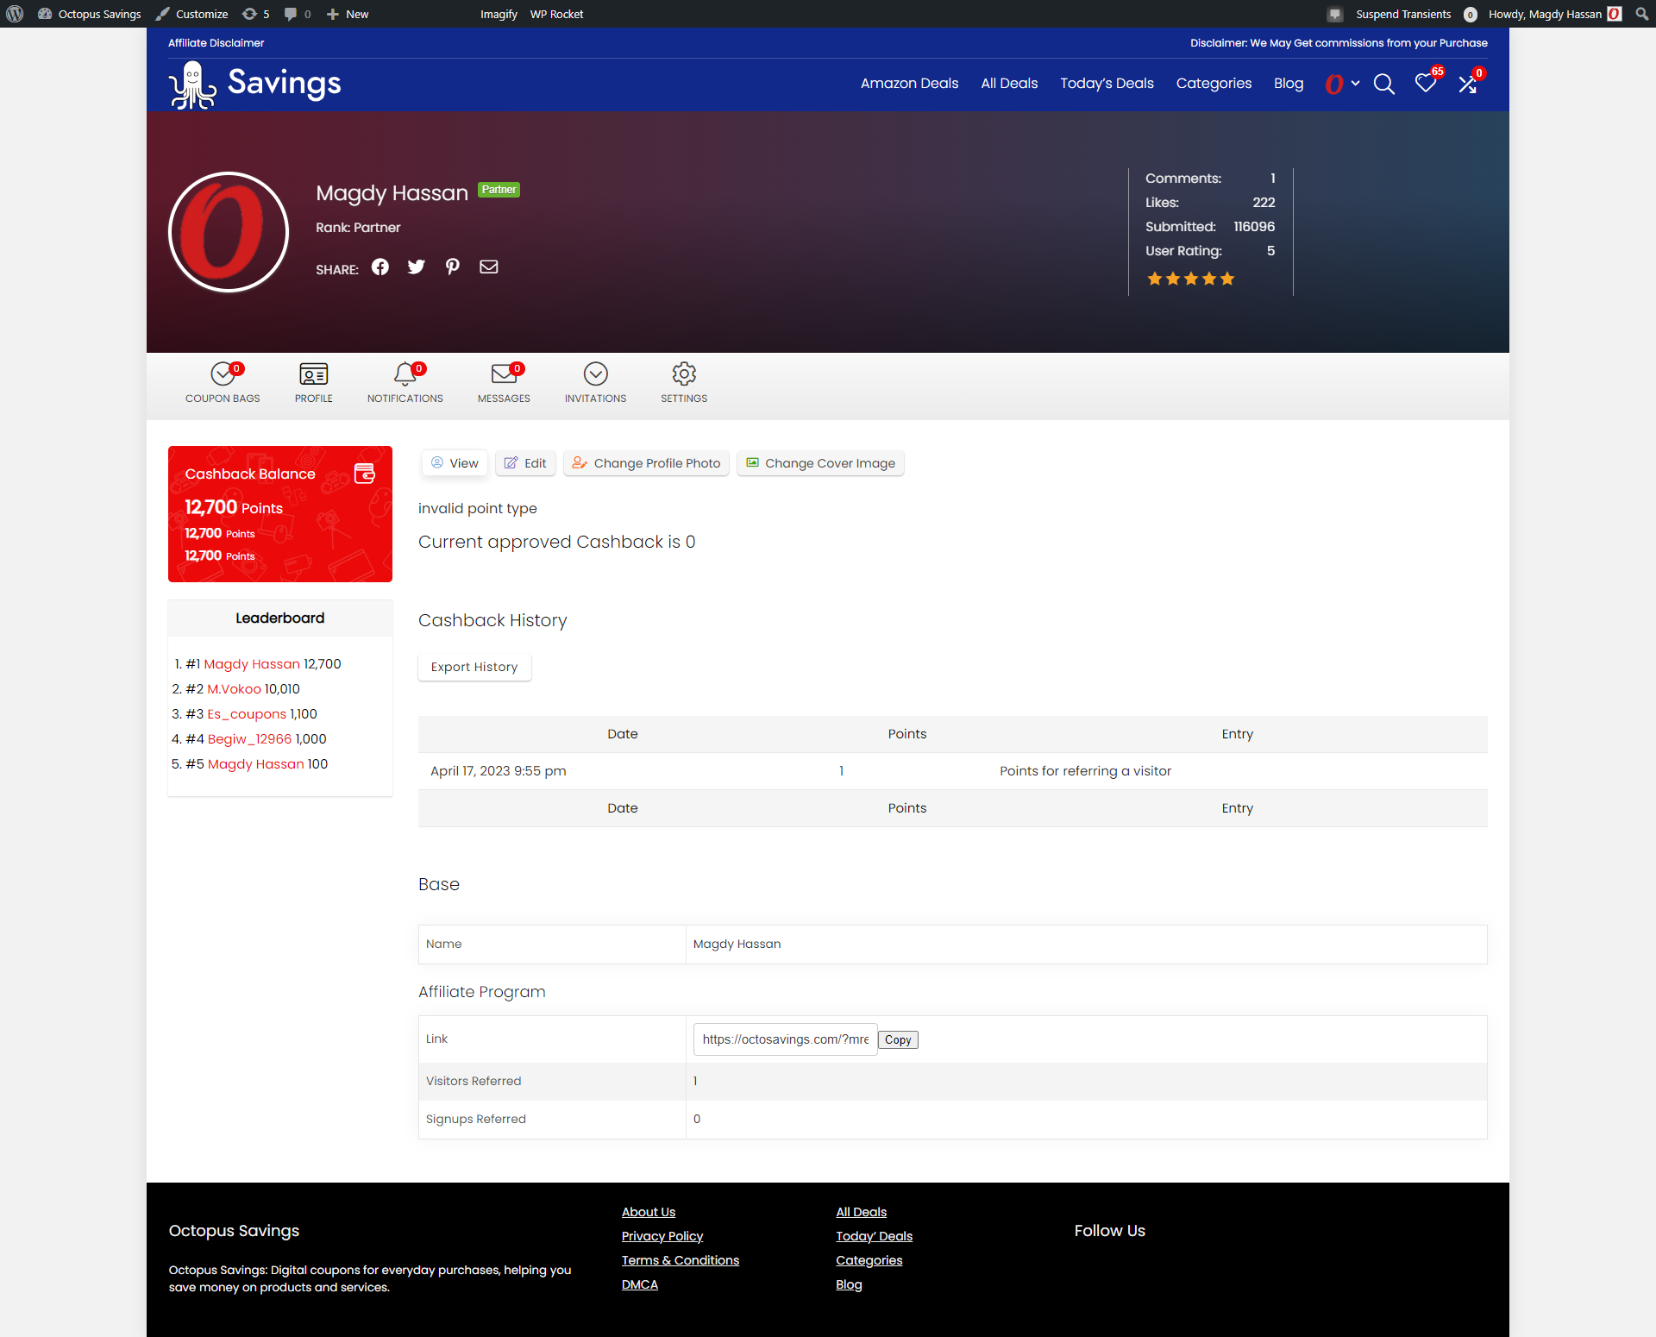Open WP Rocket admin bar menu
This screenshot has height=1337, width=1656.
[556, 14]
